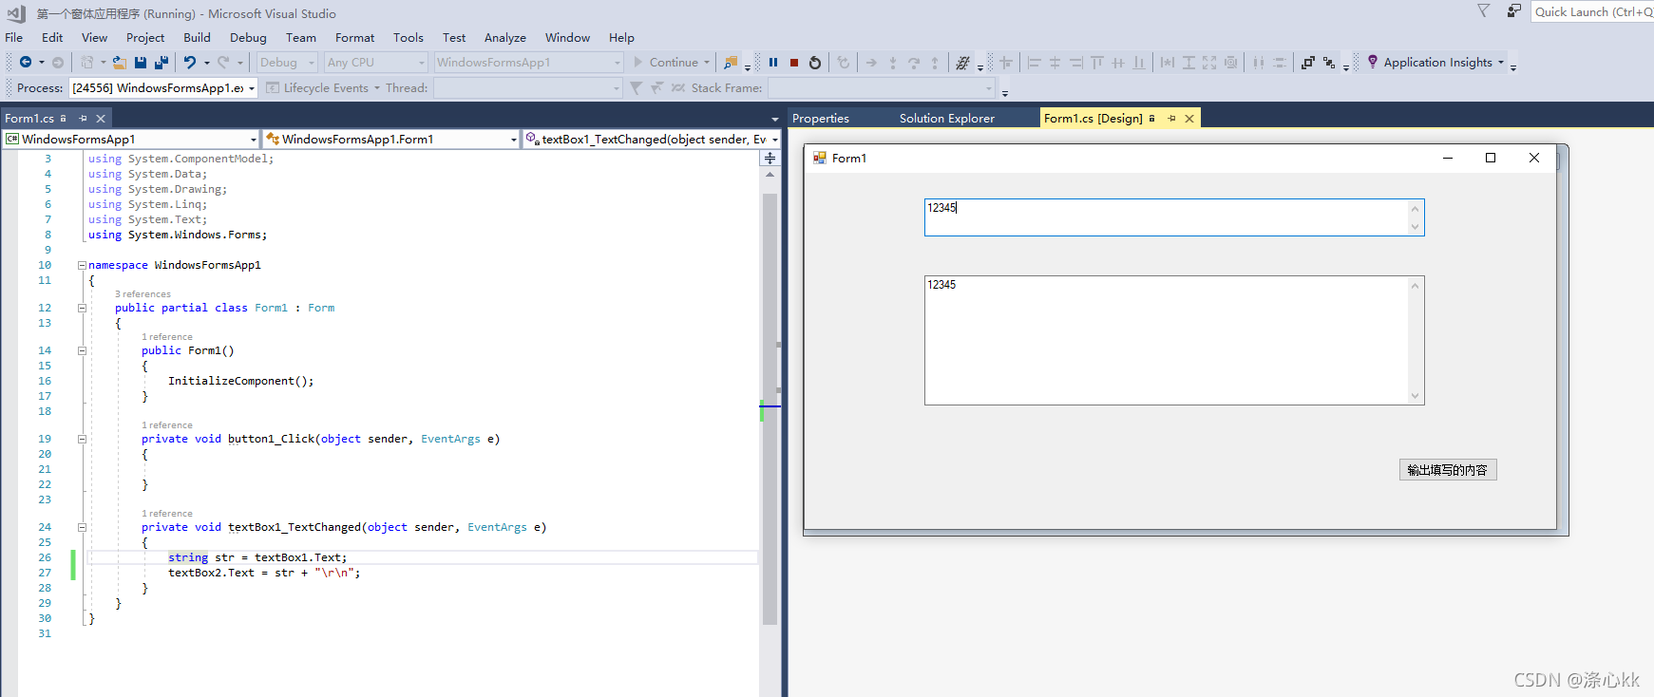This screenshot has height=697, width=1654.
Task: Click the Show Next Statement arrow
Action: [871, 63]
